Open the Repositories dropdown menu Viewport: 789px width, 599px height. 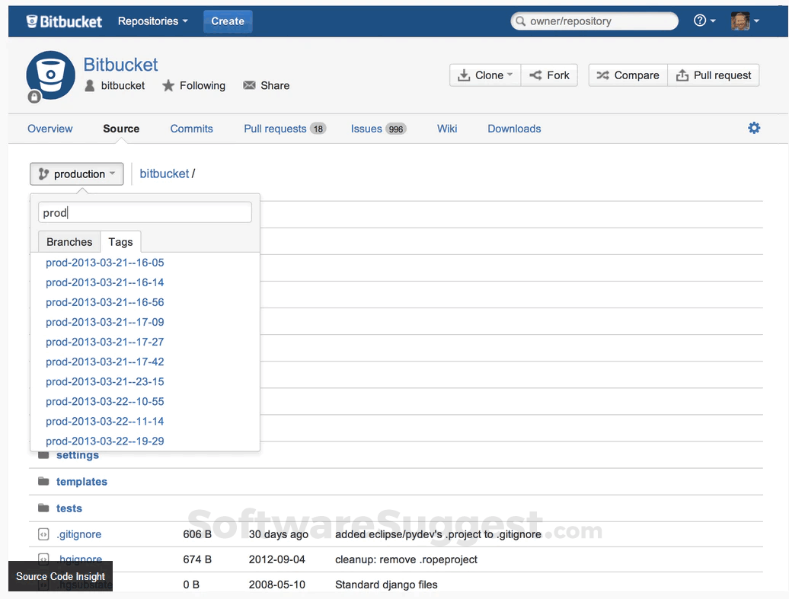(x=152, y=21)
